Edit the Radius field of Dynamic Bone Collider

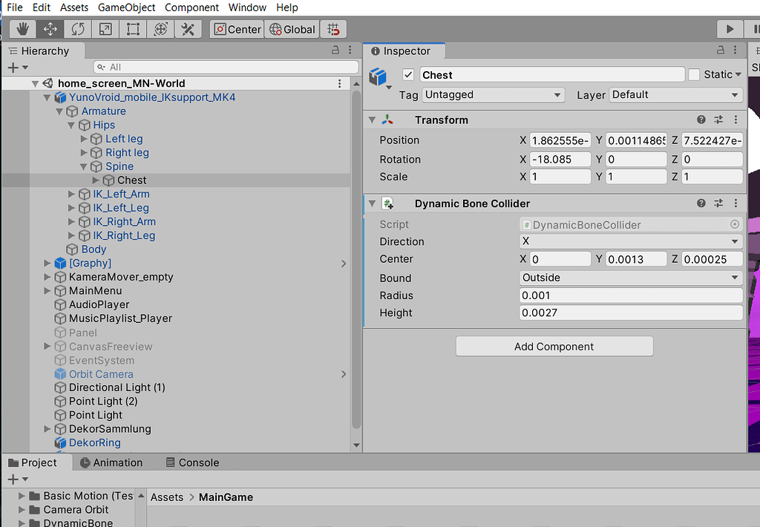pos(630,295)
